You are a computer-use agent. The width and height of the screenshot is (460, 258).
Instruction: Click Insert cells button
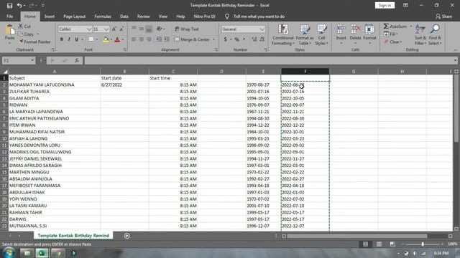point(341,35)
